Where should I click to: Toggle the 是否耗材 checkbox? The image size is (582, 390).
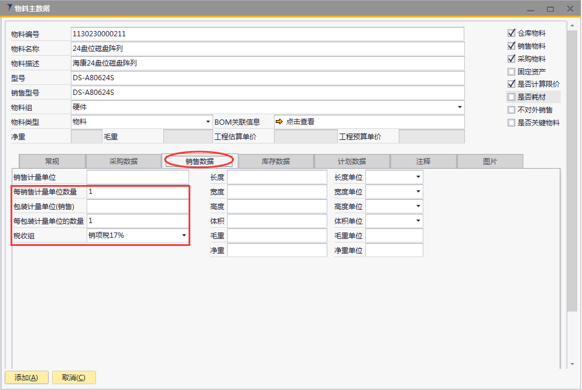[512, 97]
